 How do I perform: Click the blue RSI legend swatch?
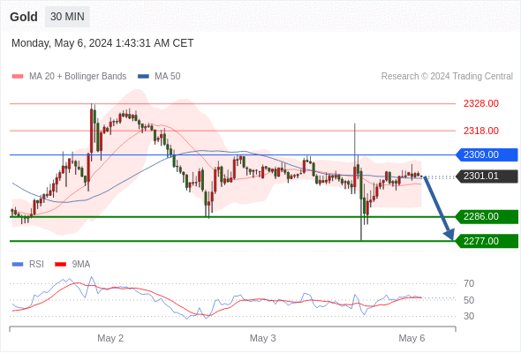coord(18,265)
